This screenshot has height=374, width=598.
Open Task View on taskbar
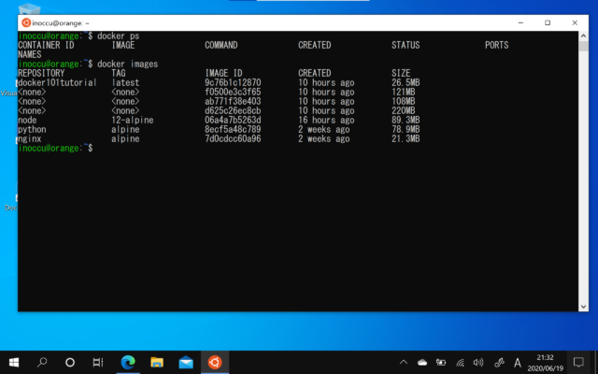(98, 362)
